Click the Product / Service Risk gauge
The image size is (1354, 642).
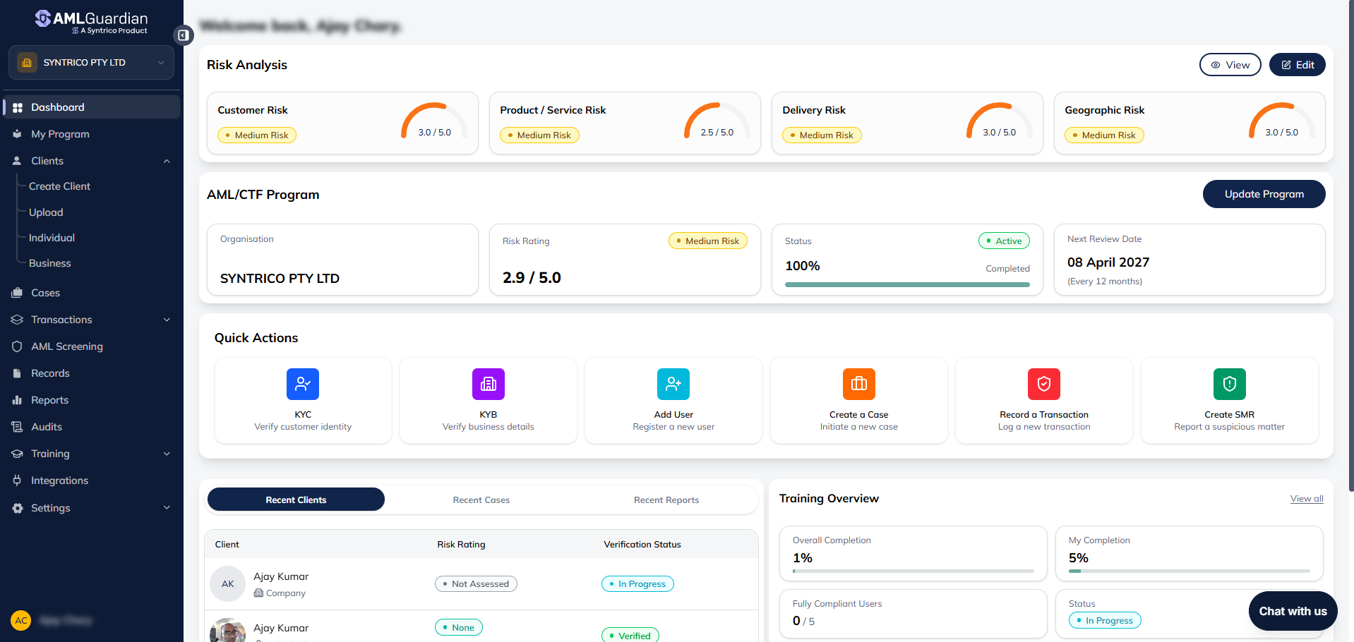[717, 122]
